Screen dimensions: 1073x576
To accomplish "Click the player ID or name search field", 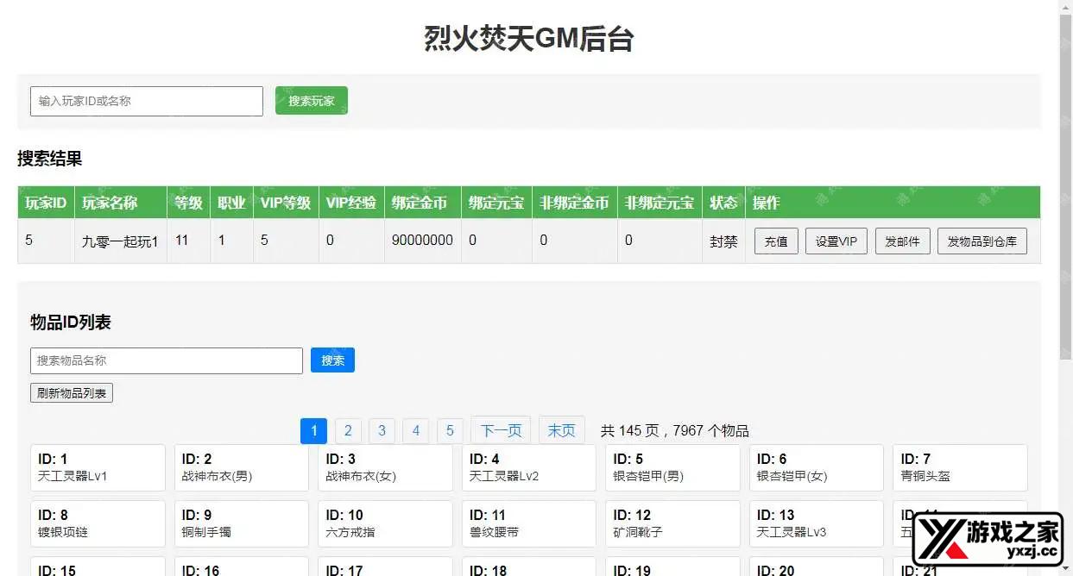I will pyautogui.click(x=146, y=101).
